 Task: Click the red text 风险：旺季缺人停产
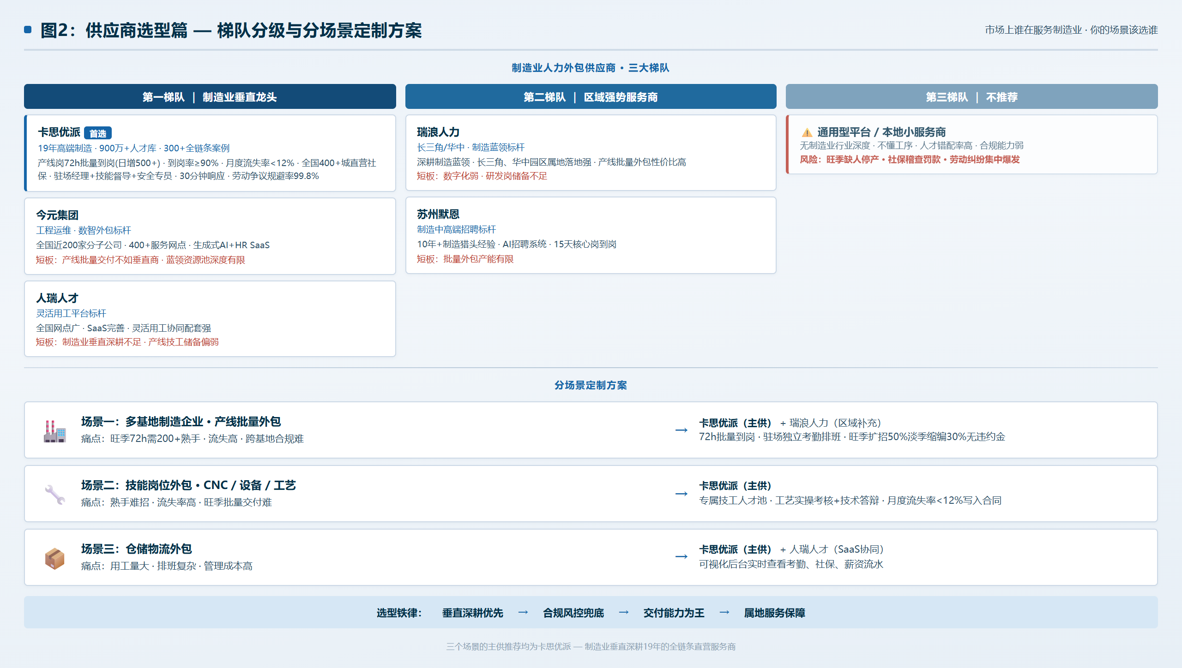(x=839, y=160)
